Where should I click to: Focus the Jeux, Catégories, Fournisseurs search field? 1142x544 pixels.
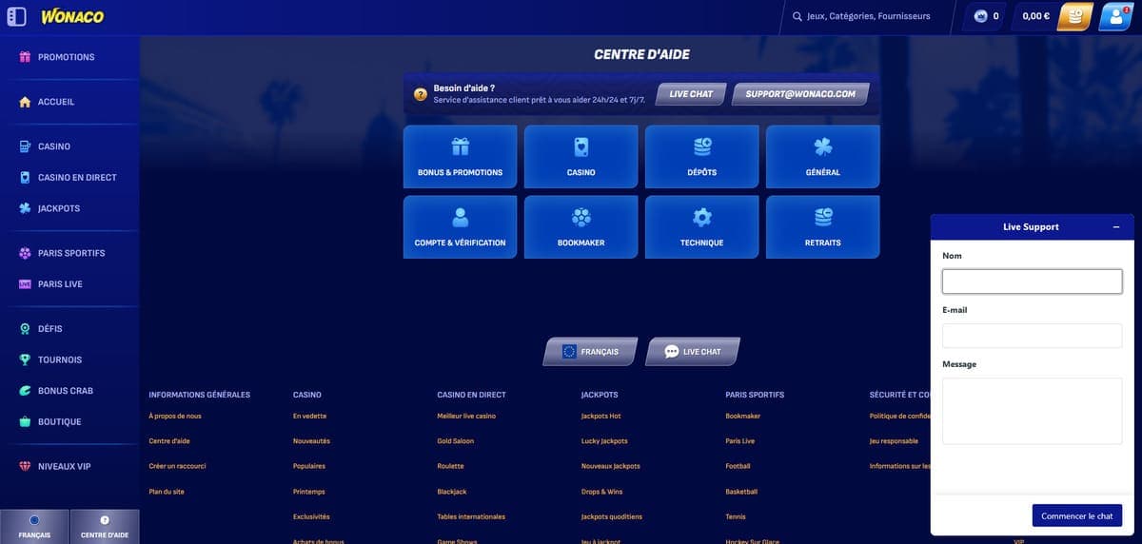coord(868,16)
